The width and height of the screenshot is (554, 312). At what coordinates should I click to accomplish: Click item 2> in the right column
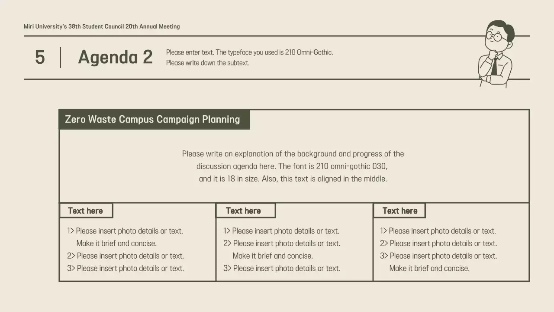pyautogui.click(x=438, y=244)
